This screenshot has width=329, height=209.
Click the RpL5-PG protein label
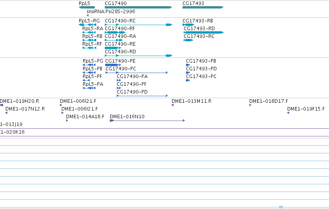click(x=93, y=61)
